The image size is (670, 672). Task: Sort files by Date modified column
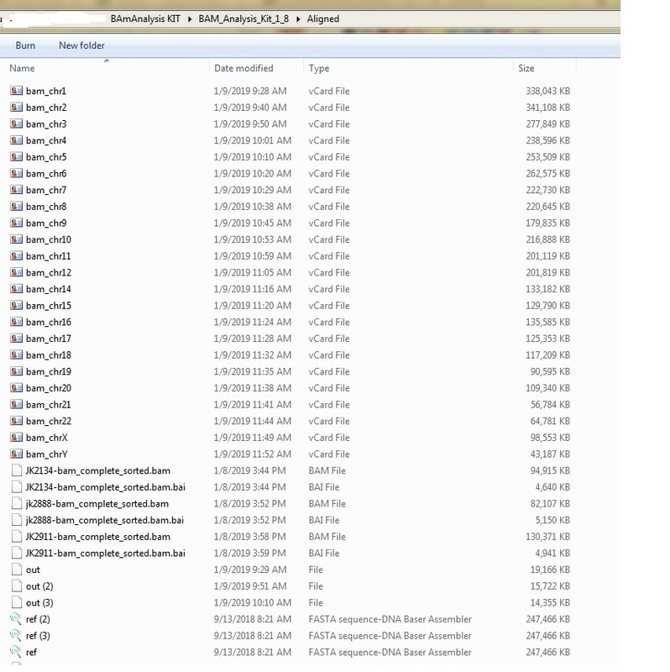click(x=243, y=68)
